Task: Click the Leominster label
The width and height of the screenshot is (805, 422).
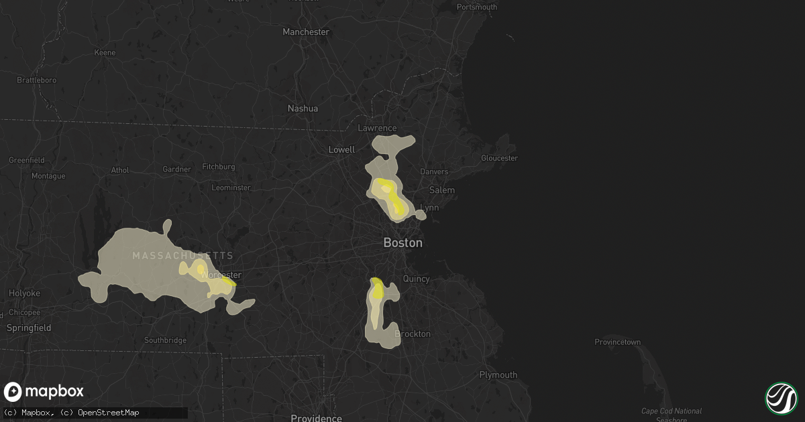Action: point(230,188)
